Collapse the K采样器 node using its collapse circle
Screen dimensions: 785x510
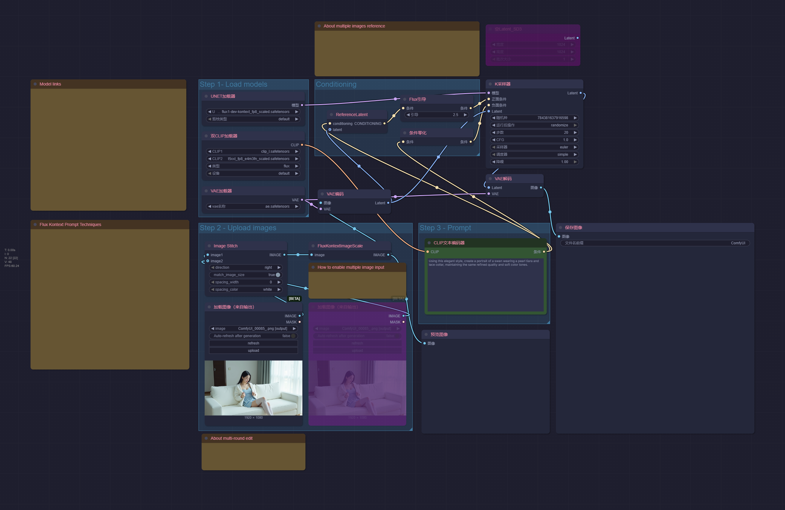click(491, 84)
